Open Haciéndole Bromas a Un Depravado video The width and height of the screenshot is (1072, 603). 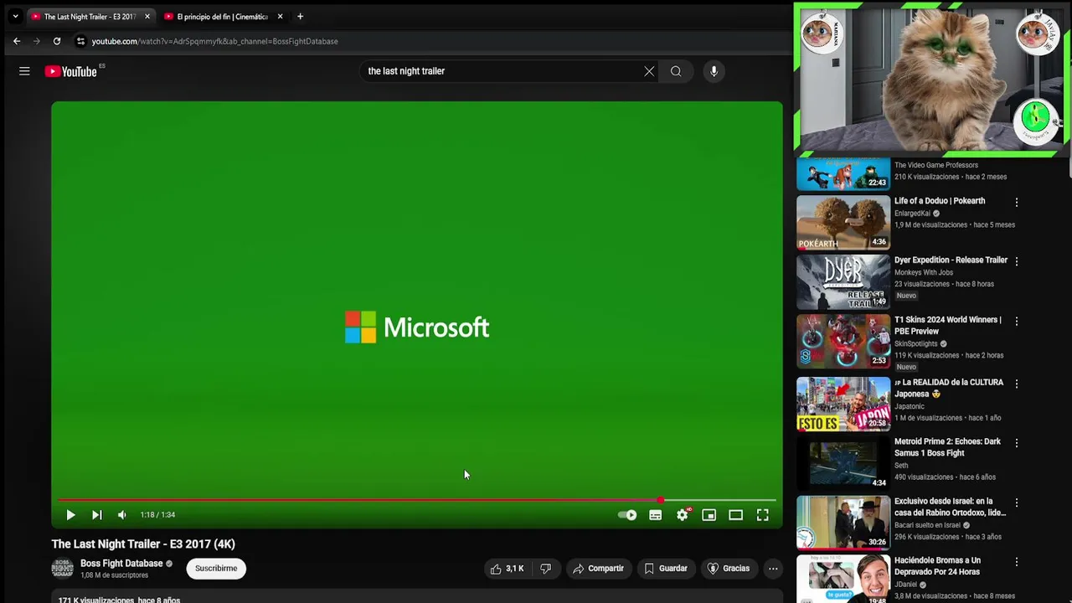click(937, 566)
